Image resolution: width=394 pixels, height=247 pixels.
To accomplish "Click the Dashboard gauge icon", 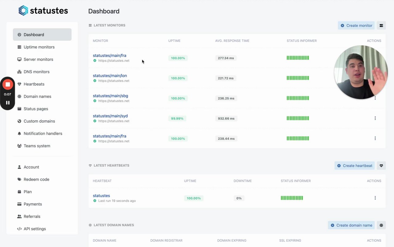I will click(19, 35).
